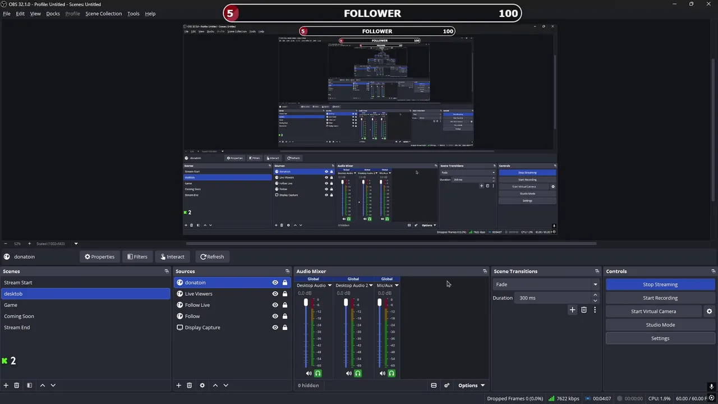This screenshot has width=718, height=404.
Task: Open the Edit menu
Action: 20,13
